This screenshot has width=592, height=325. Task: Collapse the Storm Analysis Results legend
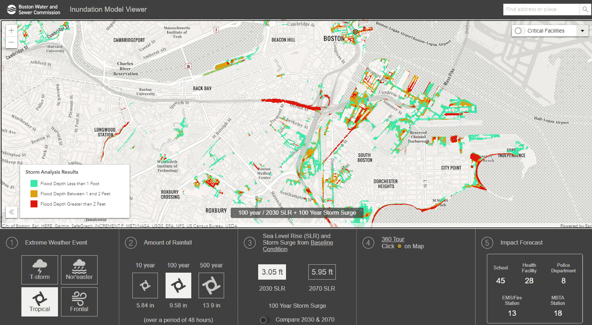(x=12, y=212)
